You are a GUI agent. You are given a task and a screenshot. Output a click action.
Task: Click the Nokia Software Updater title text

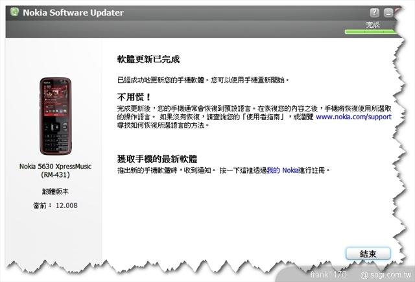[x=73, y=12]
